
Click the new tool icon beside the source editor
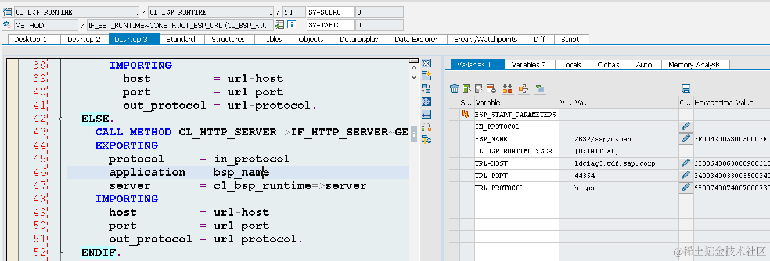[426, 76]
